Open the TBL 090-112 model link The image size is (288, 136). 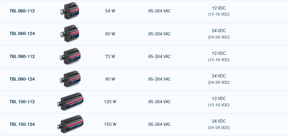pyautogui.click(x=22, y=56)
